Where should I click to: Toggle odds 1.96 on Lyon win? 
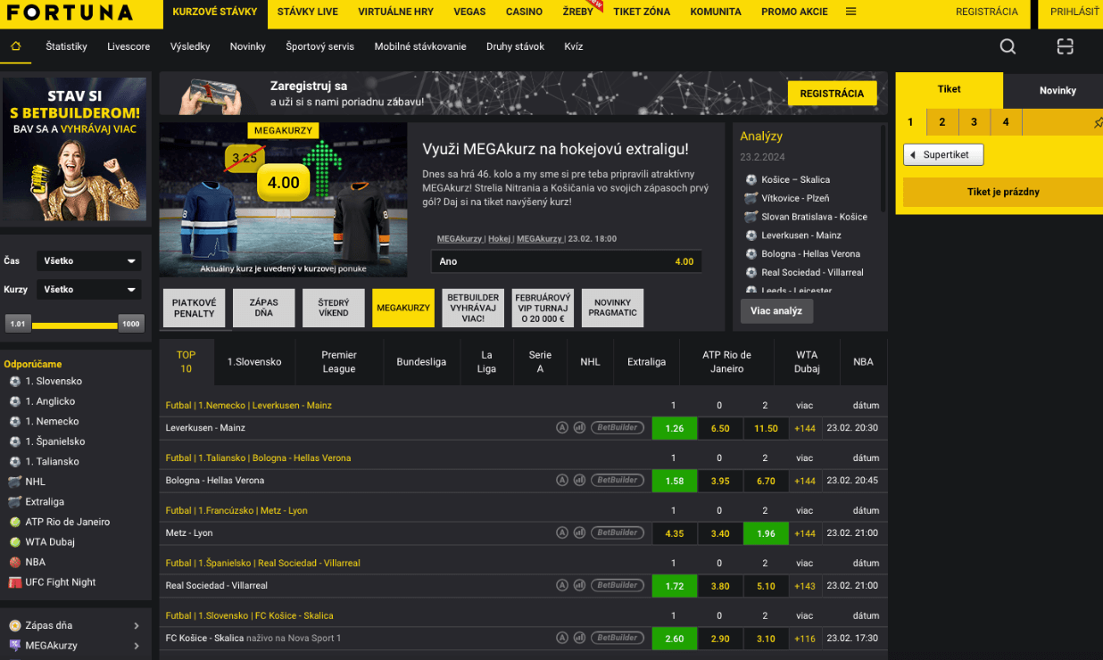point(766,533)
